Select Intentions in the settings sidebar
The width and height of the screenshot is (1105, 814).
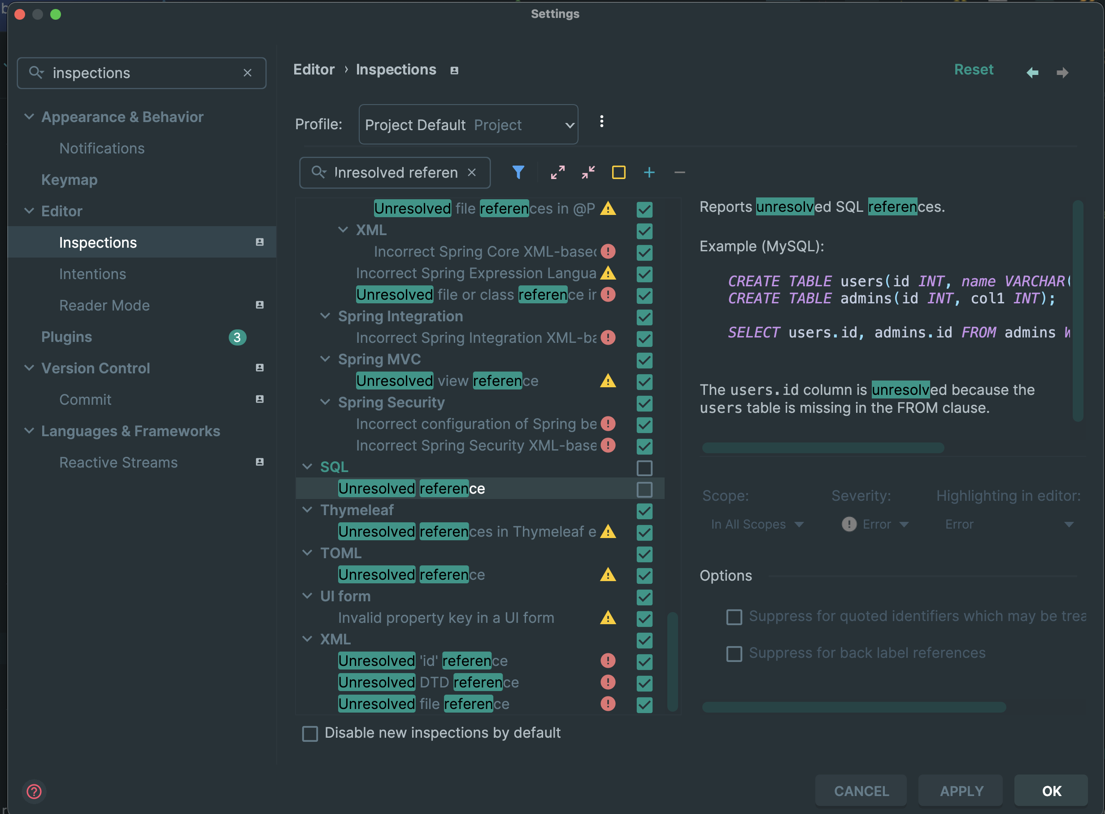(92, 274)
